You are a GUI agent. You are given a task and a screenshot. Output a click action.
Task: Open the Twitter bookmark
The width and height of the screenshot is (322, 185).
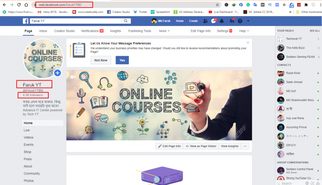pos(140,12)
